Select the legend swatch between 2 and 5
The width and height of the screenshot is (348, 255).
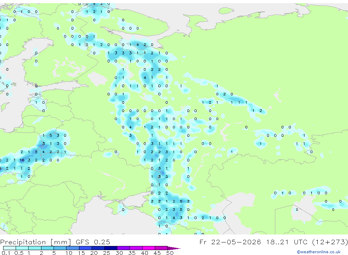47,248
